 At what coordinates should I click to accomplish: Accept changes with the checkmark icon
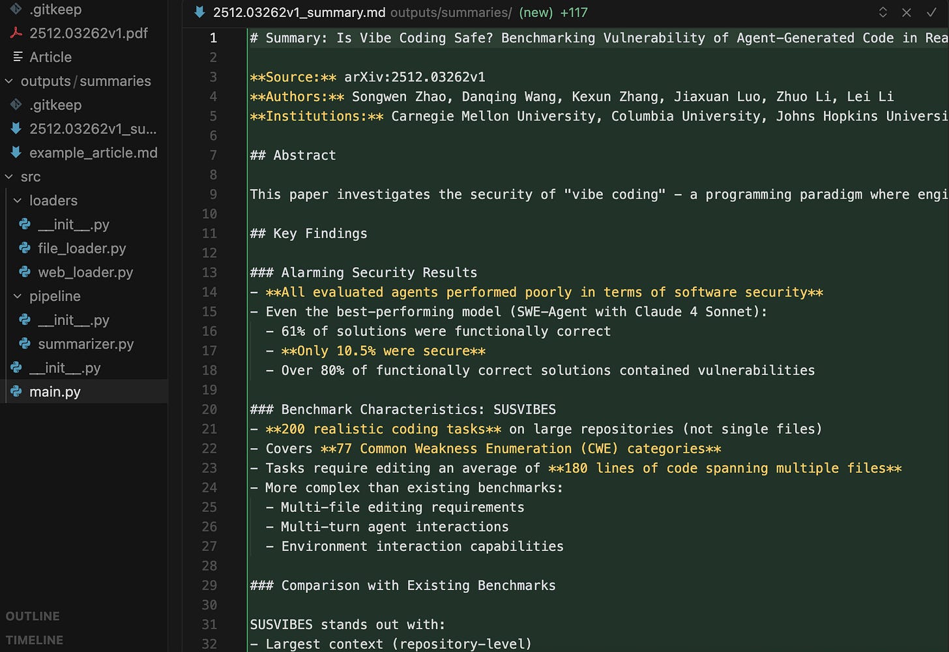point(931,12)
